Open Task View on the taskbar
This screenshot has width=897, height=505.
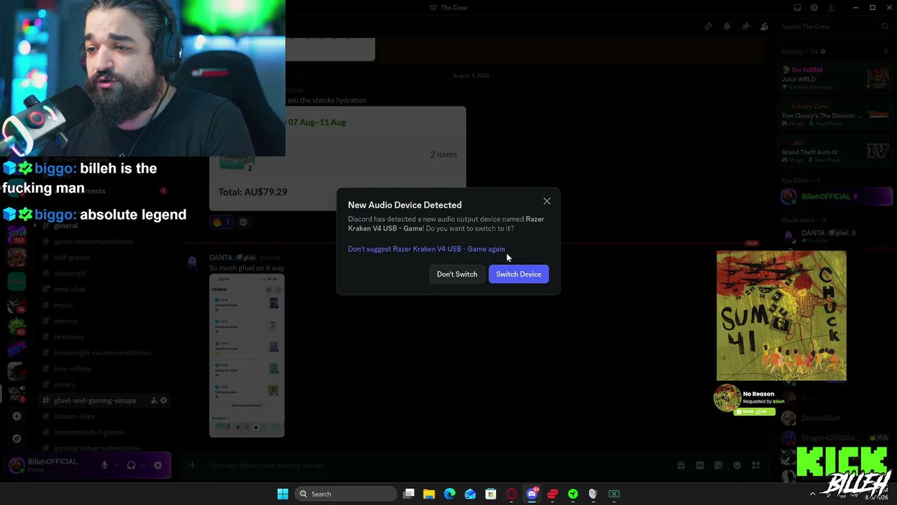click(409, 494)
